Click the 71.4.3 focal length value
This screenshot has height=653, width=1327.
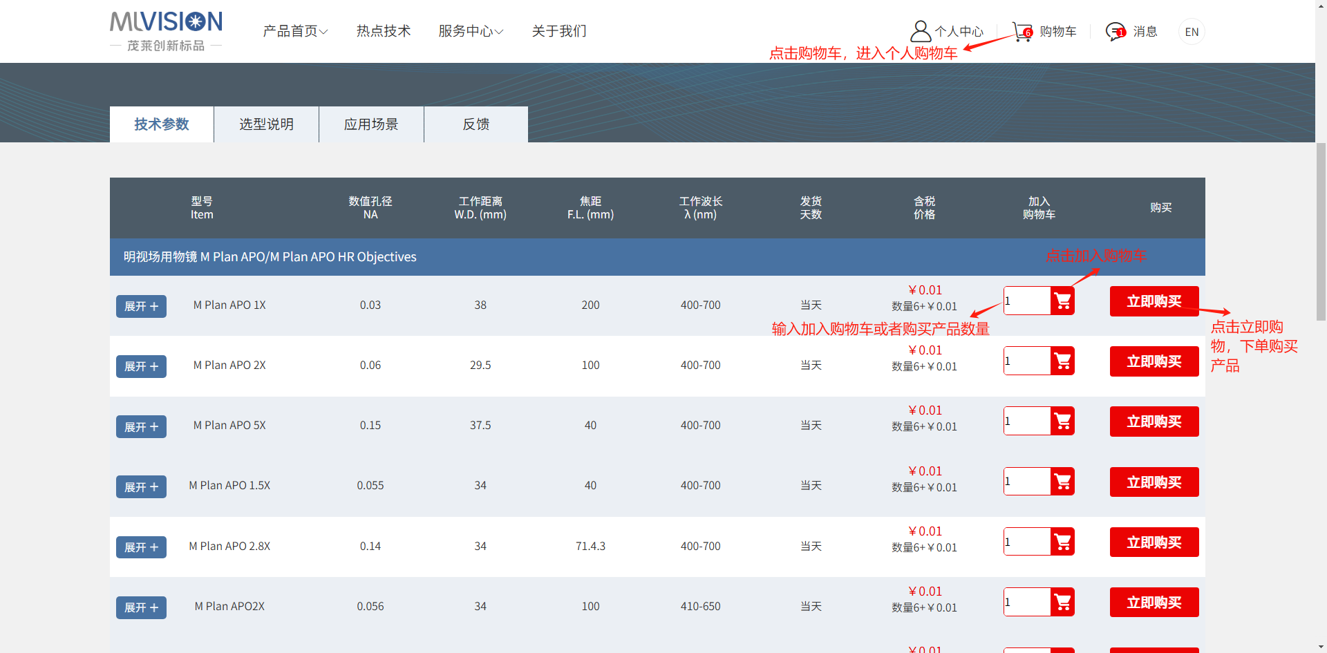(x=590, y=546)
